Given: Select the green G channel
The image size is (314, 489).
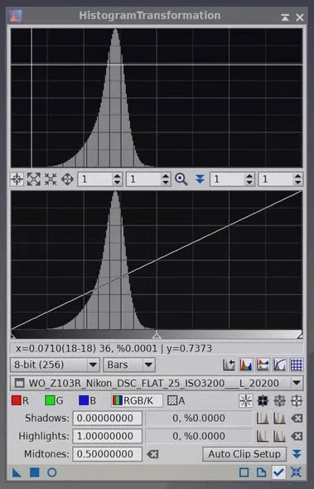Looking at the screenshot, I should (54, 401).
